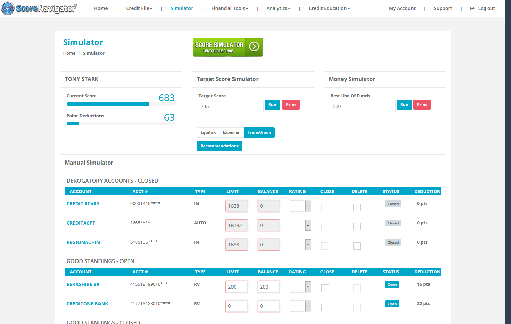Image resolution: width=511 pixels, height=324 pixels.
Task: Switch to the Equifax tab
Action: [x=208, y=132]
